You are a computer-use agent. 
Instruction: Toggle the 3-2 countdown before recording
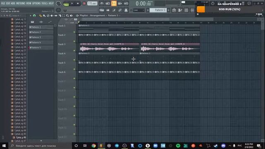click(x=114, y=3)
